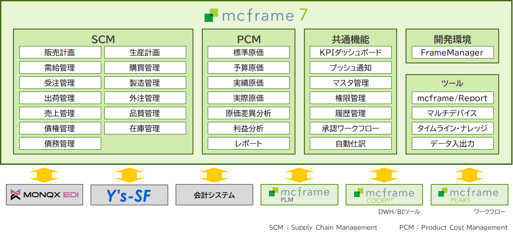The height and width of the screenshot is (234, 513).
Task: Select 履歴管理 box
Action: pos(351,113)
